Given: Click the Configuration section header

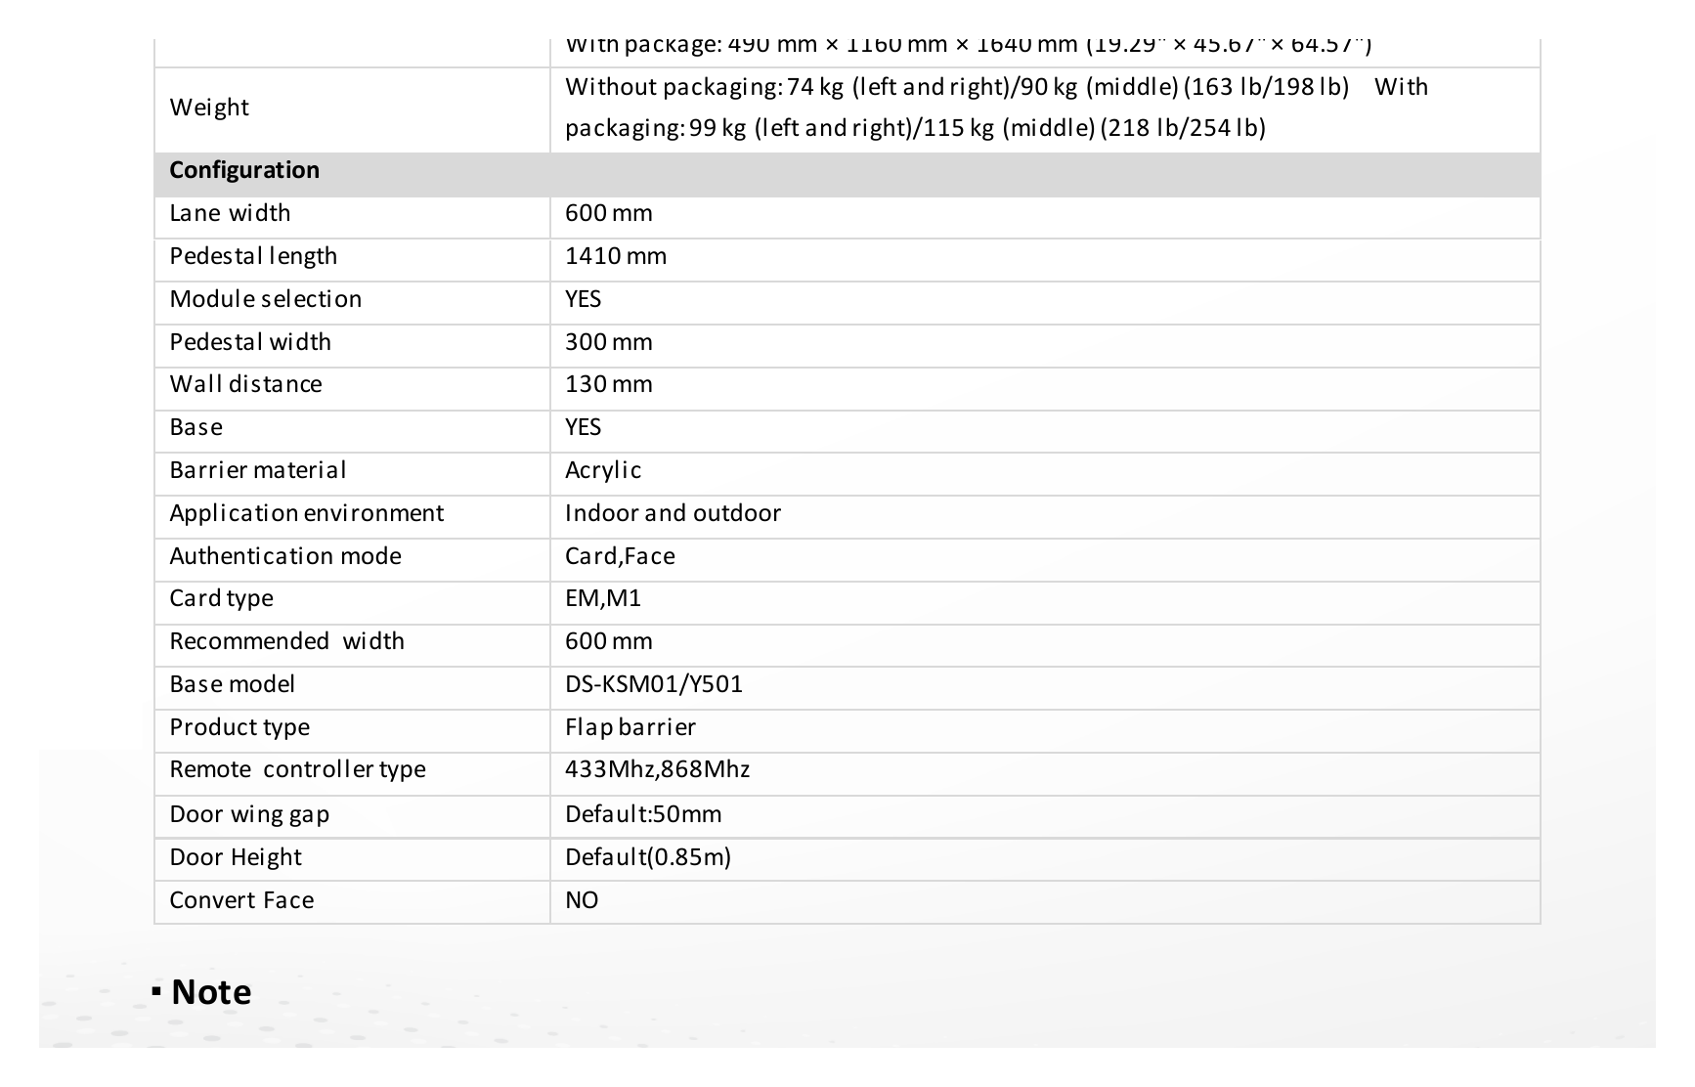Looking at the screenshot, I should (x=244, y=170).
